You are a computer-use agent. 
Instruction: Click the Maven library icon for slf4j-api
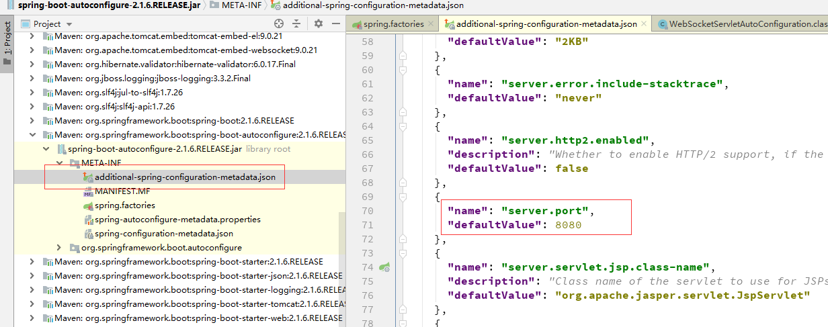click(48, 107)
